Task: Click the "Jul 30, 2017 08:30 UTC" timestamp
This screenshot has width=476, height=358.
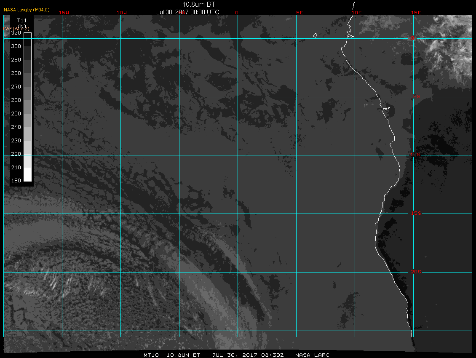Action: [187, 12]
